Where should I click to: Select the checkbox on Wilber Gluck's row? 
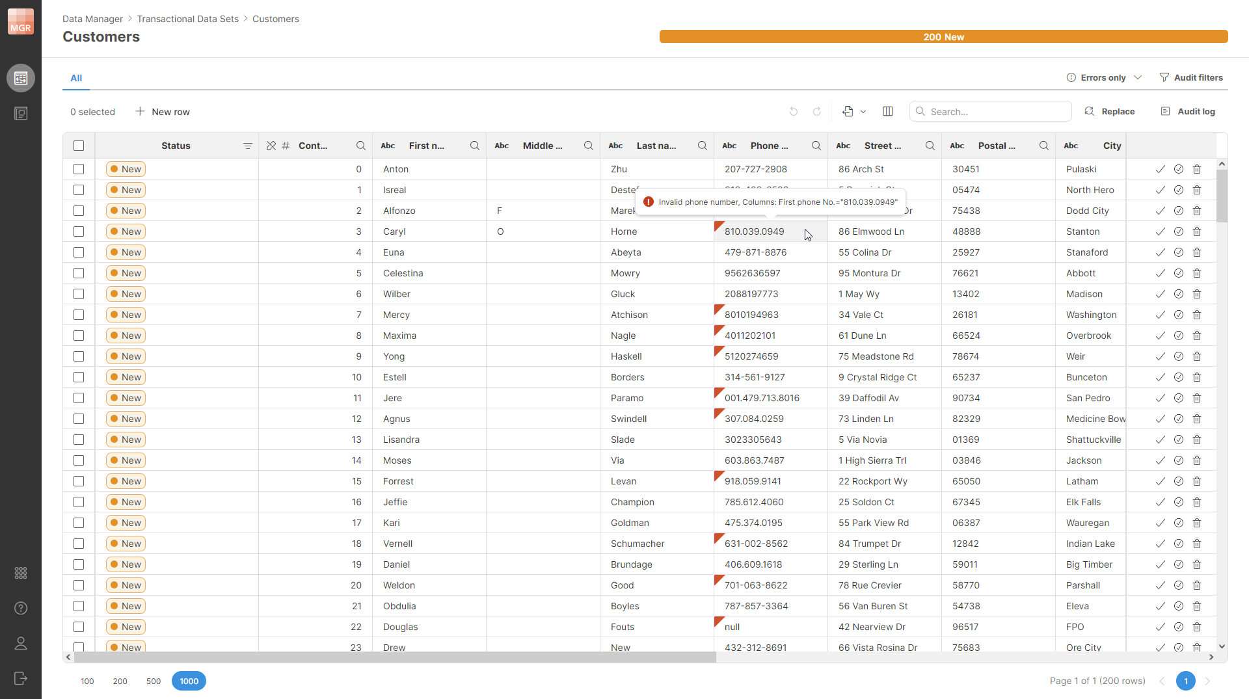[79, 294]
